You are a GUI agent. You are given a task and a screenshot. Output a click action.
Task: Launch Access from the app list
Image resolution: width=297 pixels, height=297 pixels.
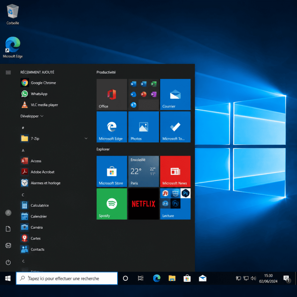54,161
